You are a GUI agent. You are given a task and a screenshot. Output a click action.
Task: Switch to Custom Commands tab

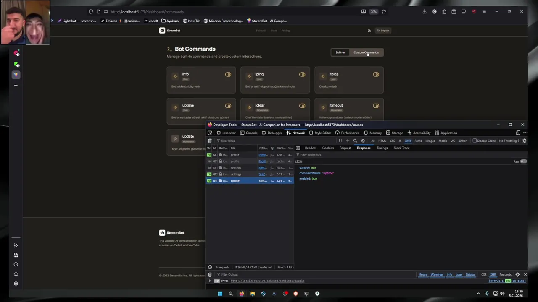click(366, 52)
